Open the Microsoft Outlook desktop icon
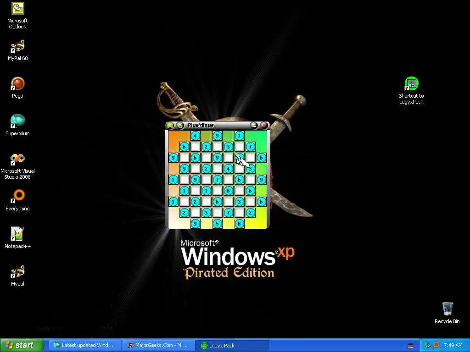This screenshot has height=352, width=470. [x=17, y=16]
